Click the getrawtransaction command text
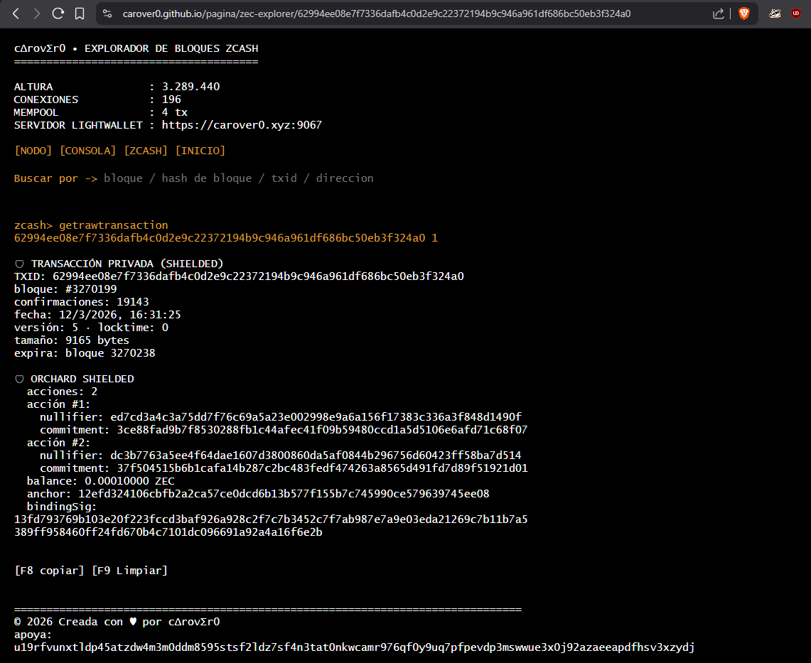The height and width of the screenshot is (663, 811). click(x=113, y=225)
